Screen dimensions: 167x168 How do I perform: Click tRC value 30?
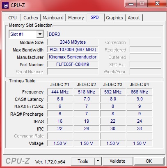[113, 128]
